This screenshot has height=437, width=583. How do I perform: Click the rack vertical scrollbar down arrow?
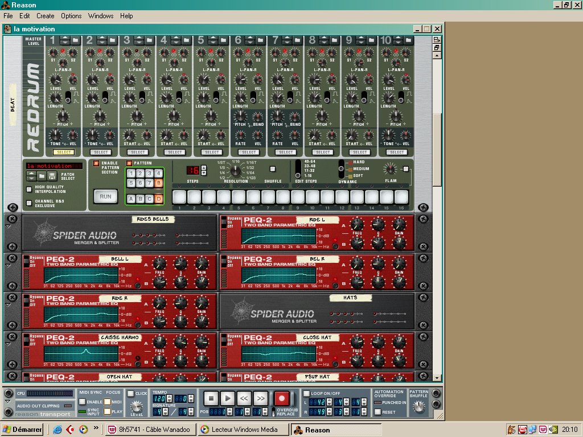coord(437,378)
